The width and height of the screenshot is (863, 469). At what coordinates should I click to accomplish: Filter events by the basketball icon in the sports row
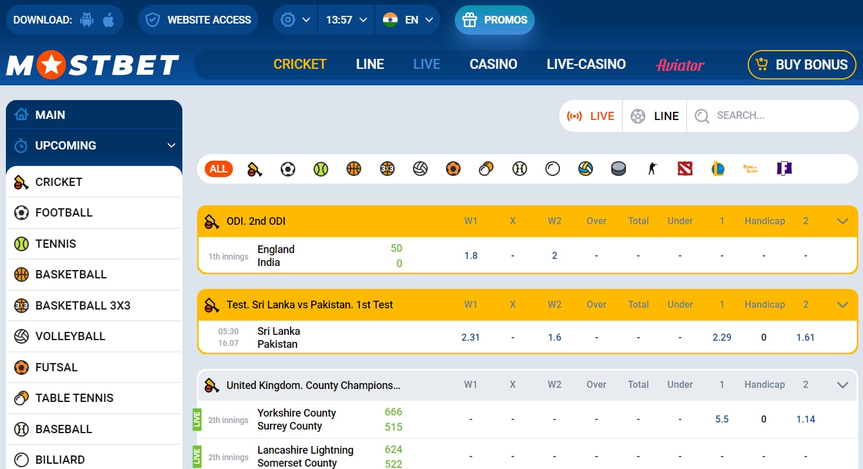(x=354, y=169)
